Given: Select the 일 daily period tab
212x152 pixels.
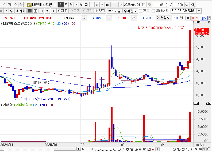Looking at the screenshot, I should tap(61, 5).
